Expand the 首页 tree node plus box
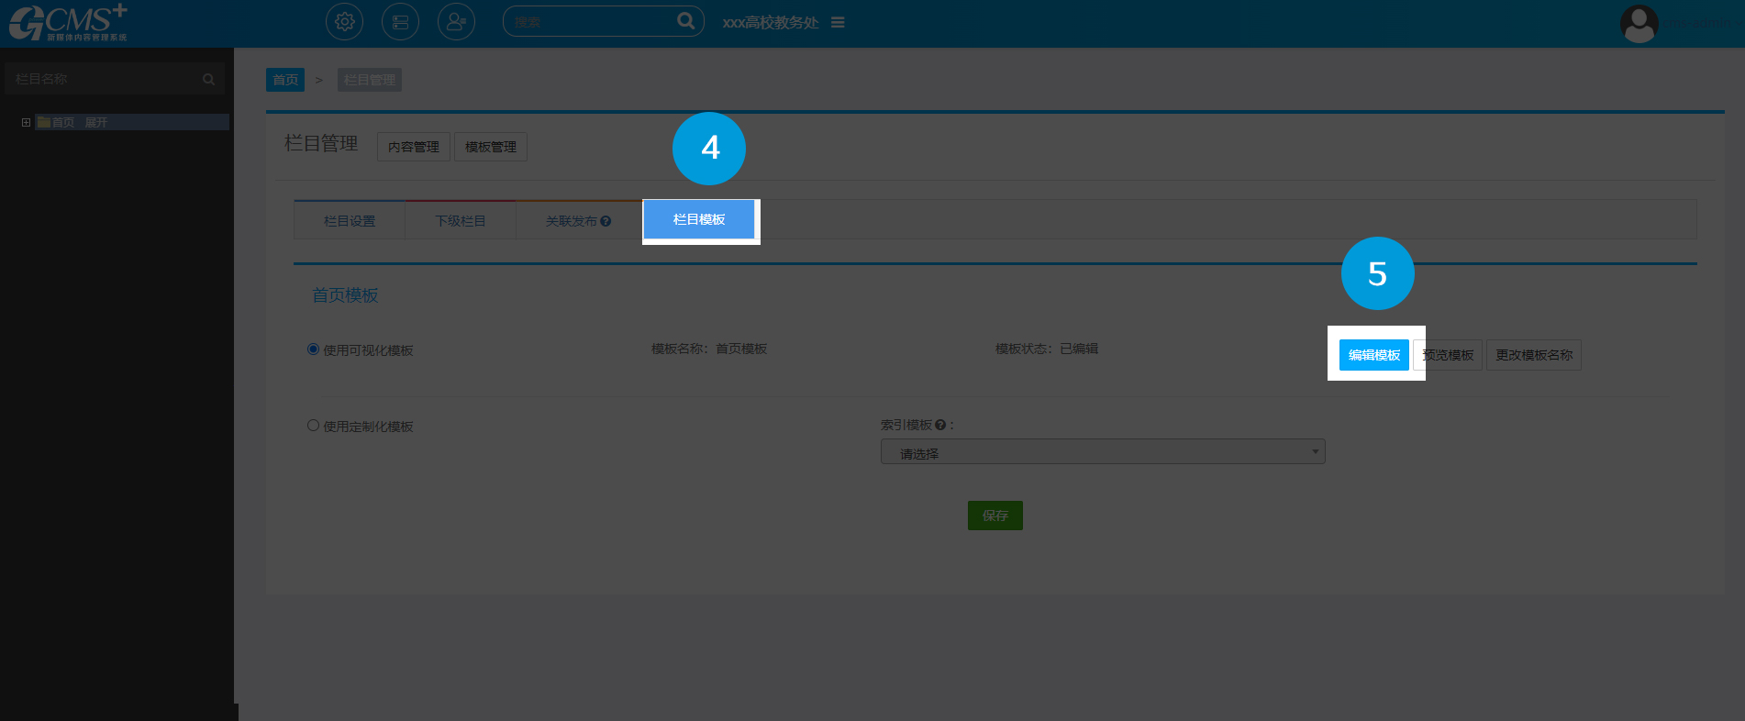Image resolution: width=1745 pixels, height=721 pixels. point(26,122)
